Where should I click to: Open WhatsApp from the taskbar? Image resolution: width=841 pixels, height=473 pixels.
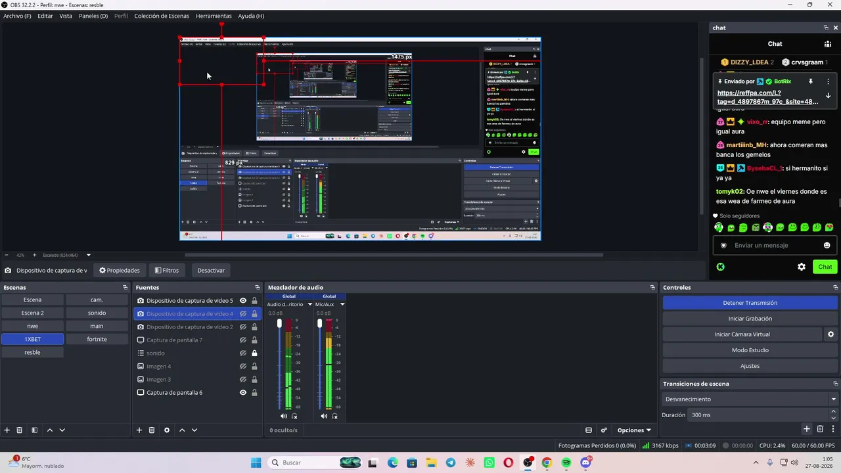pos(489,463)
